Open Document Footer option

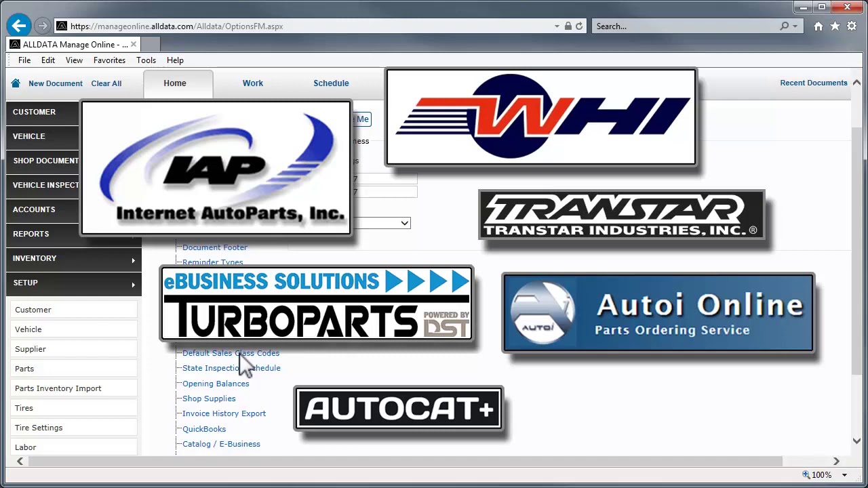coord(215,247)
